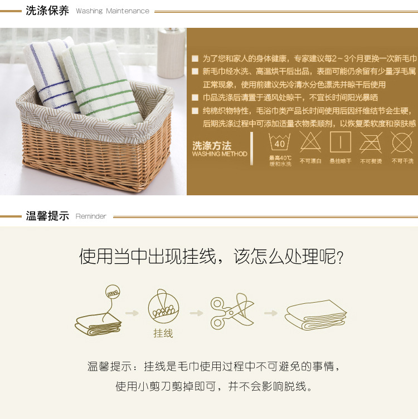Click the do-not-iron icon
Screen dimensions: 418x419
coord(371,142)
